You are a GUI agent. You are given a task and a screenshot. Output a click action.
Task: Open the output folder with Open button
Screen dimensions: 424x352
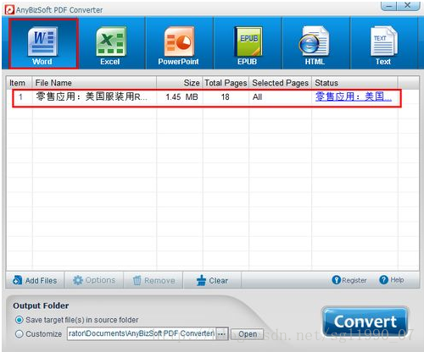click(x=248, y=334)
